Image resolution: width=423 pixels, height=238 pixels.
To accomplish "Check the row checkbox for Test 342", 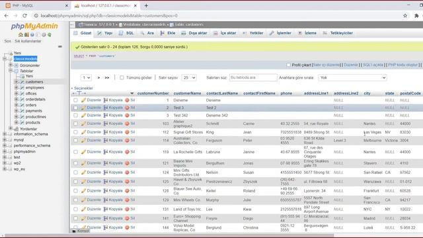I will 75,115.
